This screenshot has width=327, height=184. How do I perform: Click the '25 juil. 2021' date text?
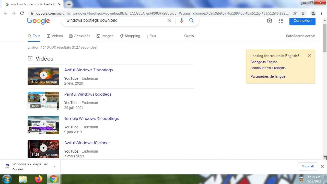click(74, 108)
